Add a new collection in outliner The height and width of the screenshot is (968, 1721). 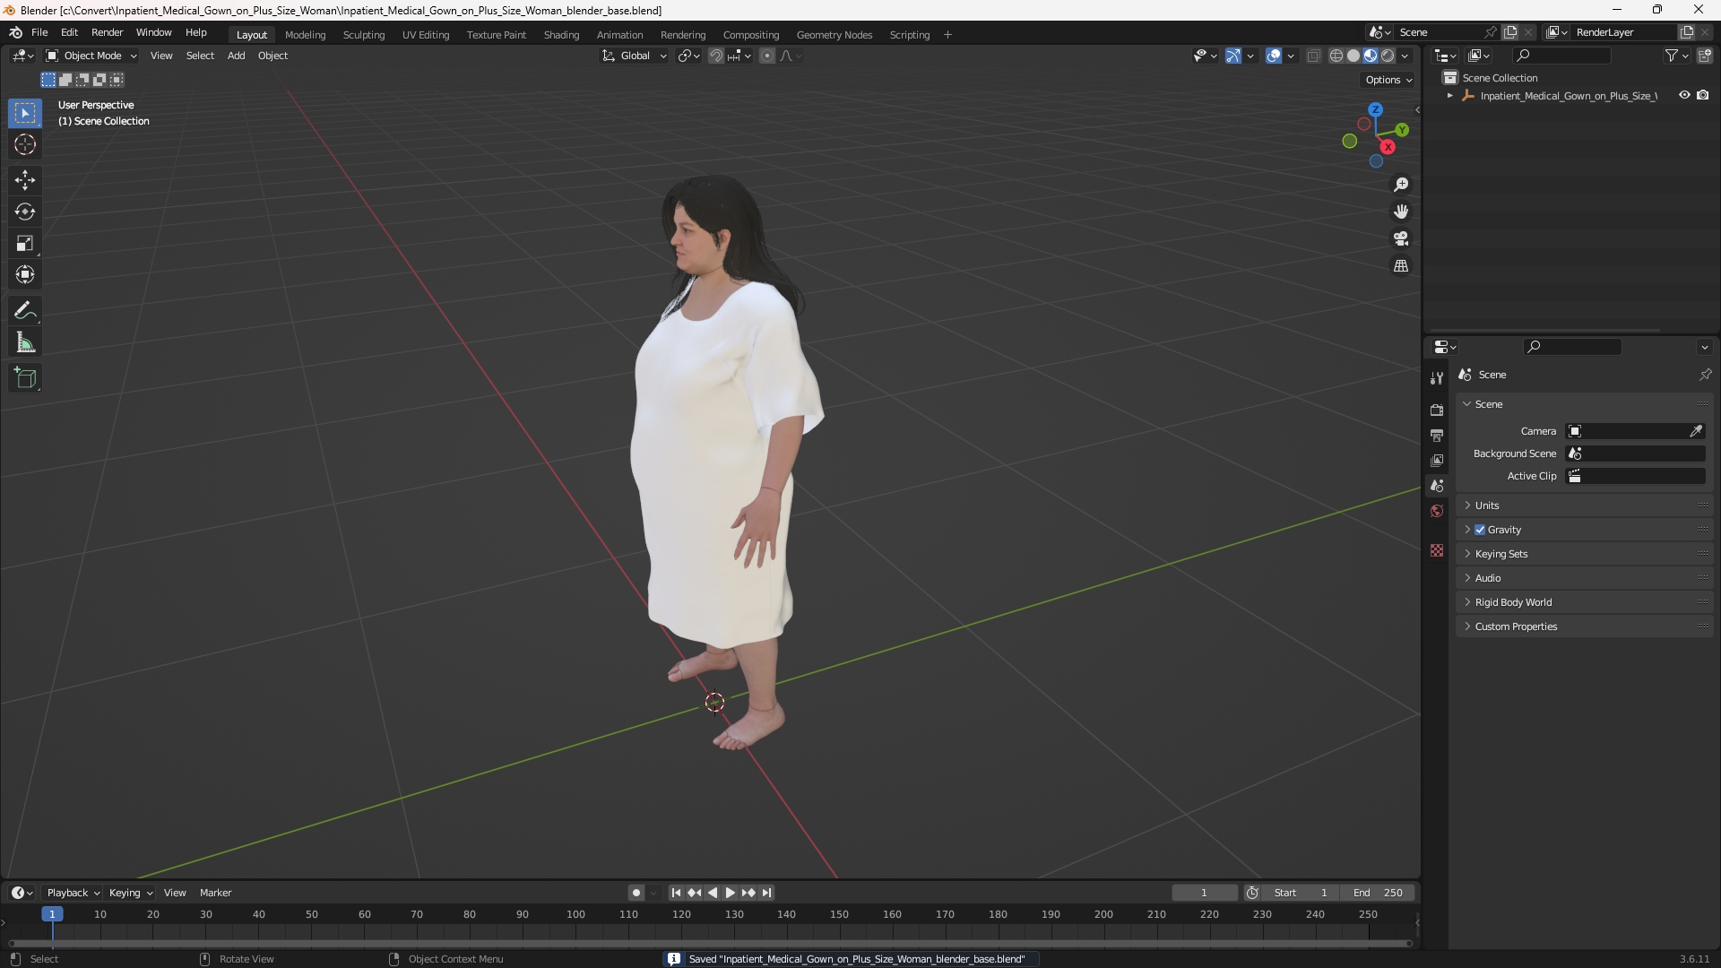tap(1705, 56)
